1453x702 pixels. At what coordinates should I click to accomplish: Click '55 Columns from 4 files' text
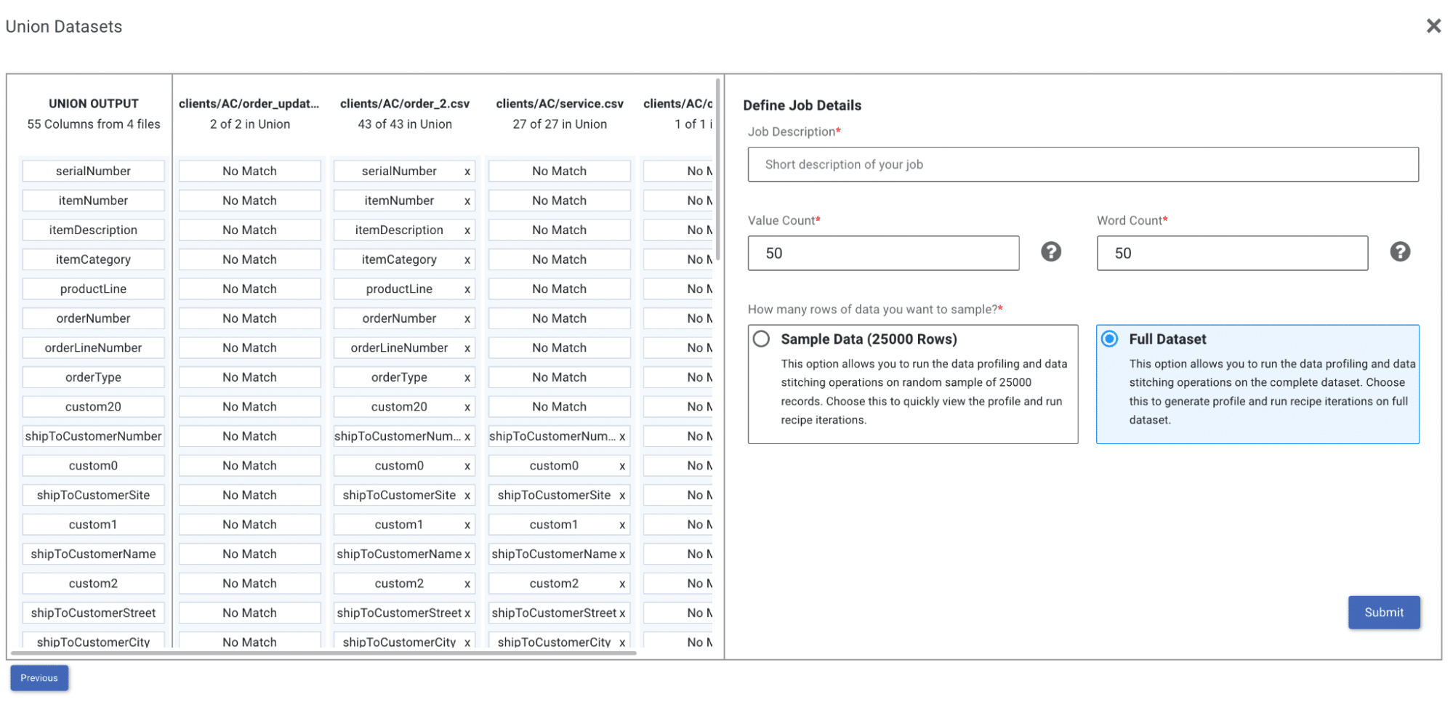pos(94,124)
